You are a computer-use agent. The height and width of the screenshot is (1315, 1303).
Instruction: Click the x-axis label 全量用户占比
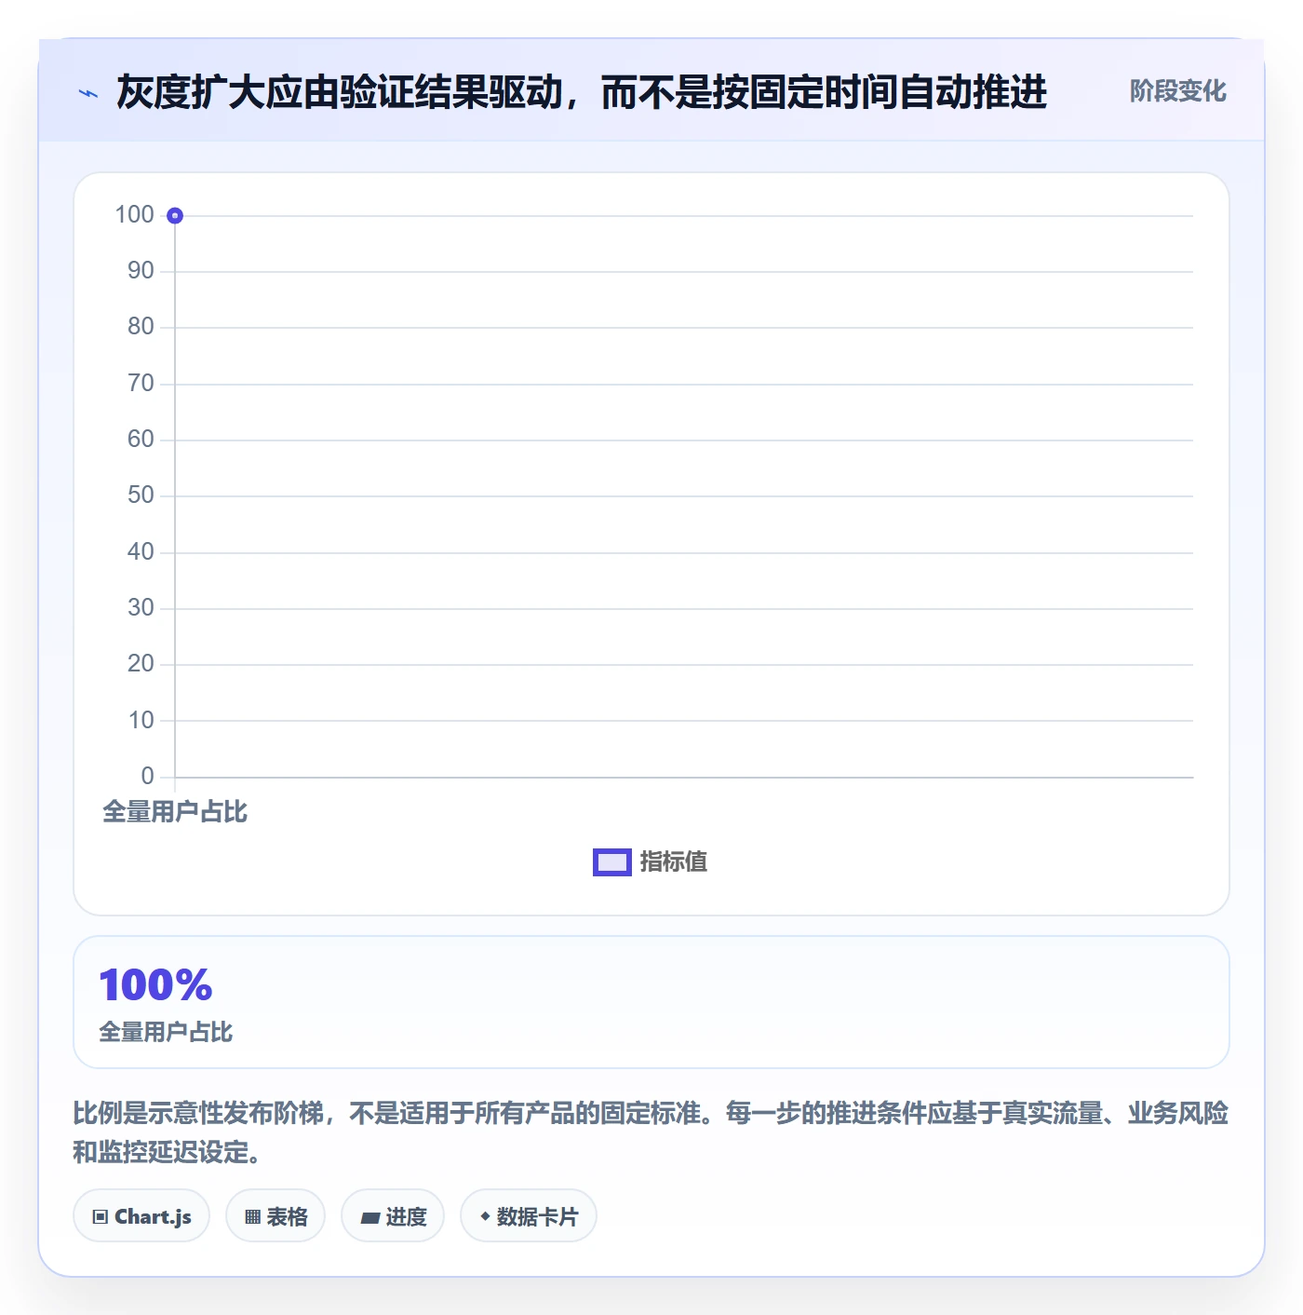[x=175, y=812]
